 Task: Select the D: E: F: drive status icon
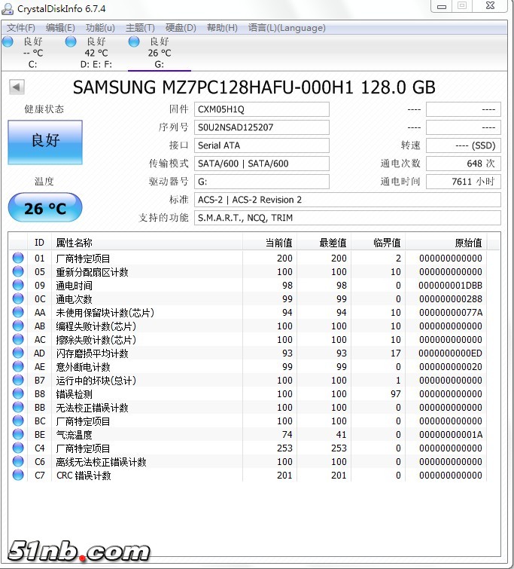click(71, 41)
